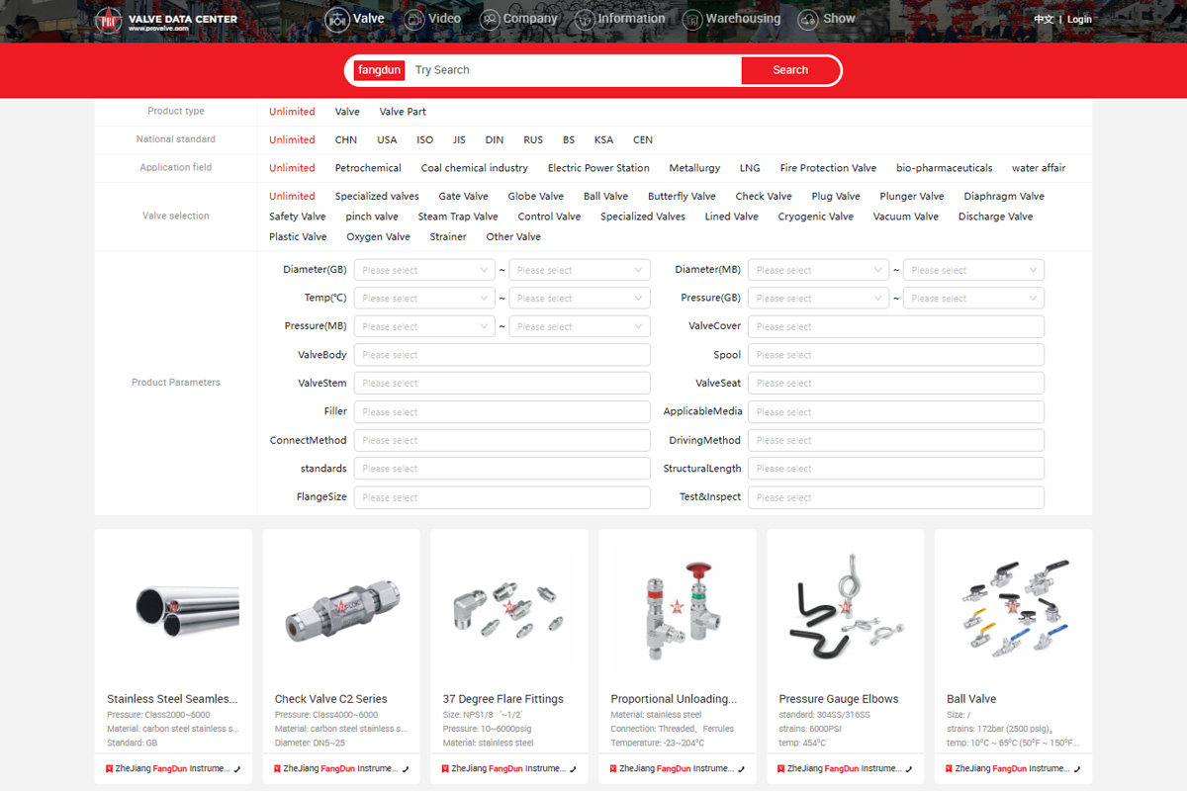
Task: Click into the Try Search text field
Action: pos(574,70)
